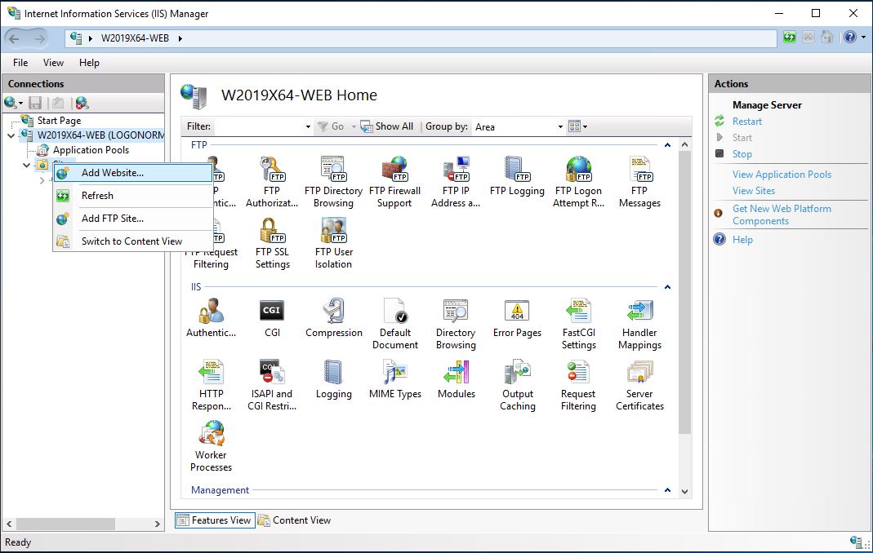873x553 pixels.
Task: Open FTP Logon Attempt Restrictions
Action: point(578,182)
